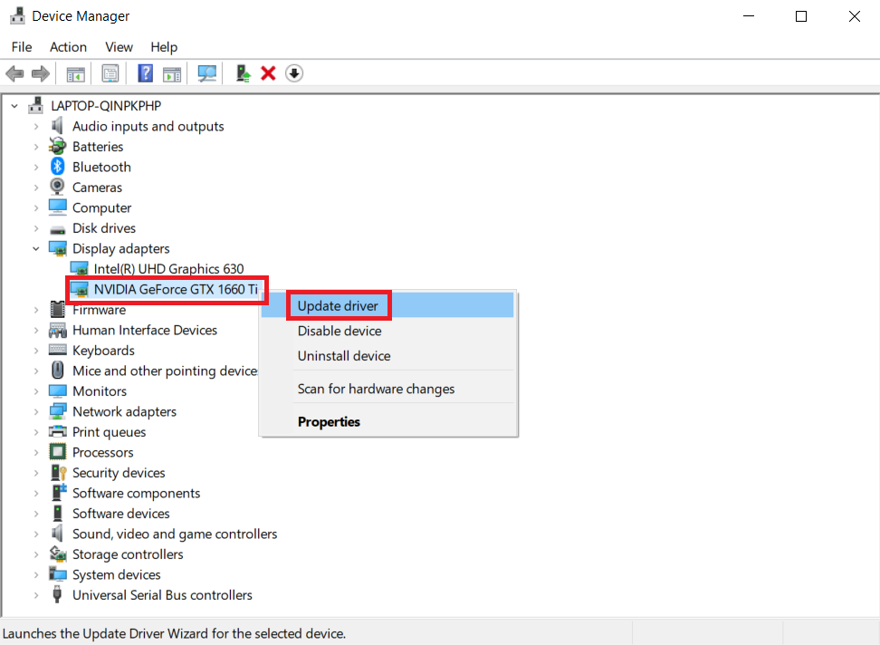Screen dimensions: 880x645
Task: Open the Action menu
Action: coord(68,47)
